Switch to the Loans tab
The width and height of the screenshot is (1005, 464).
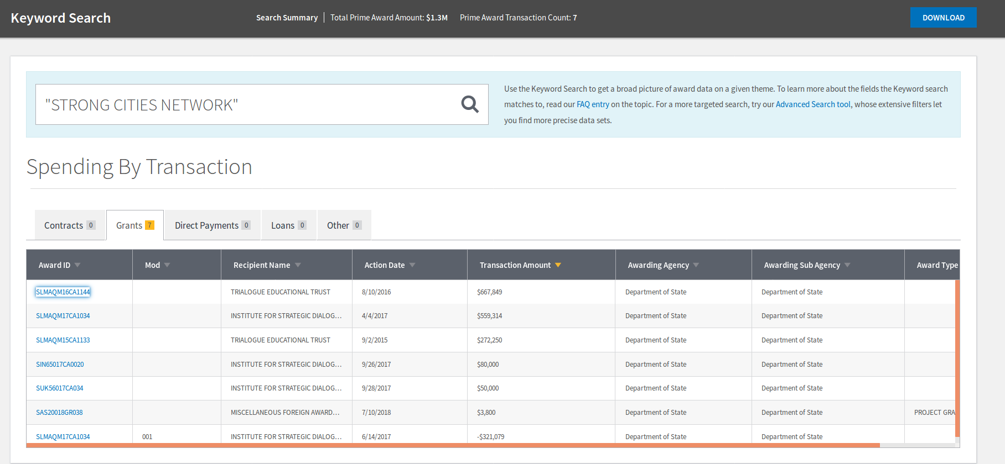pyautogui.click(x=289, y=225)
